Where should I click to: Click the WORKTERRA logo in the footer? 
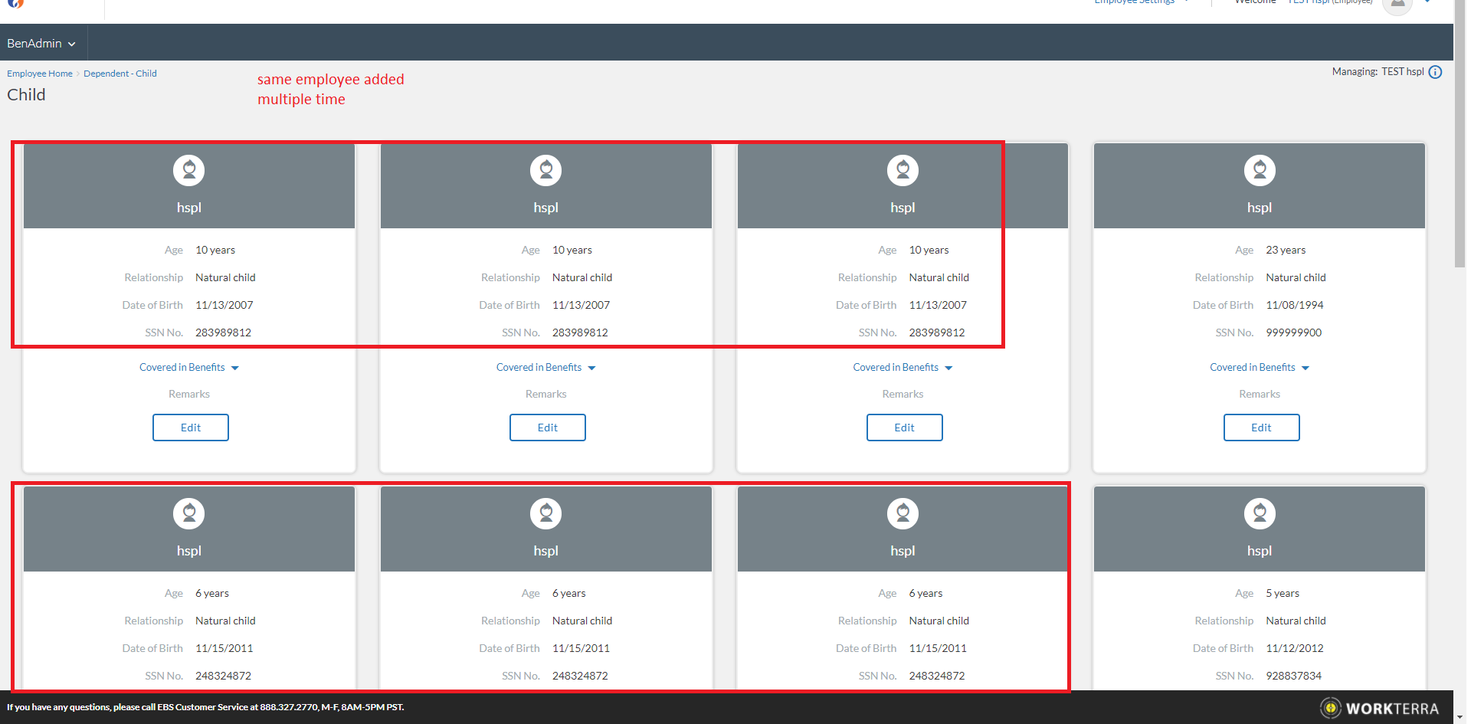[x=1379, y=708]
